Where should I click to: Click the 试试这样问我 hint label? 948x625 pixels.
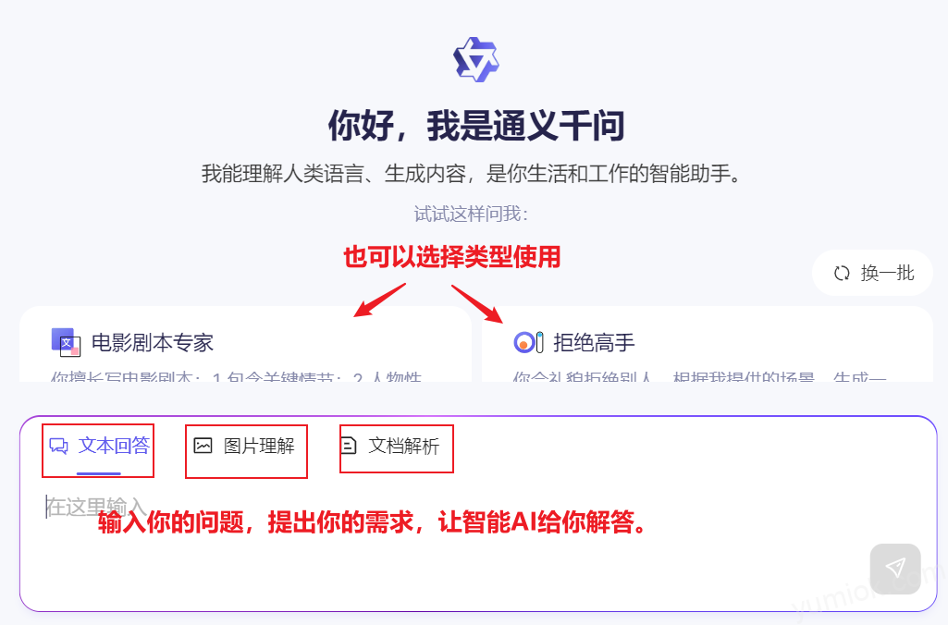click(x=471, y=214)
